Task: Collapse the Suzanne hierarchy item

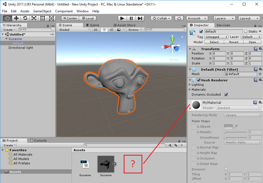Action: [6, 39]
